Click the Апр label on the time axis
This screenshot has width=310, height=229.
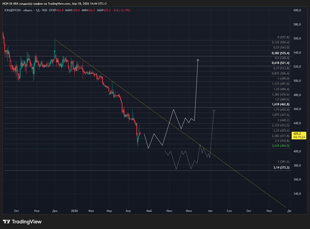128,211
